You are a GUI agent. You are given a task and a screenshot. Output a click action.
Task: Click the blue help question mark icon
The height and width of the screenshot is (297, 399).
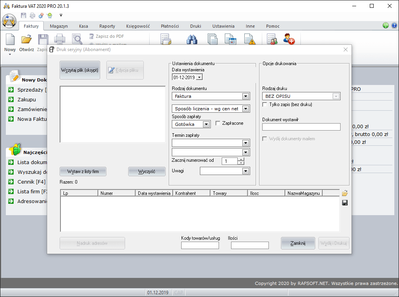[394, 25]
